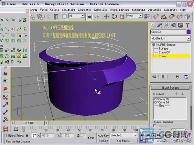Open the mini curve editor on trackbar

tap(16, 129)
